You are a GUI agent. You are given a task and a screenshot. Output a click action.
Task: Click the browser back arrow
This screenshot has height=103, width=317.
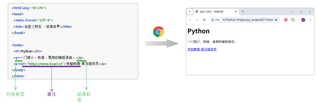point(190,20)
